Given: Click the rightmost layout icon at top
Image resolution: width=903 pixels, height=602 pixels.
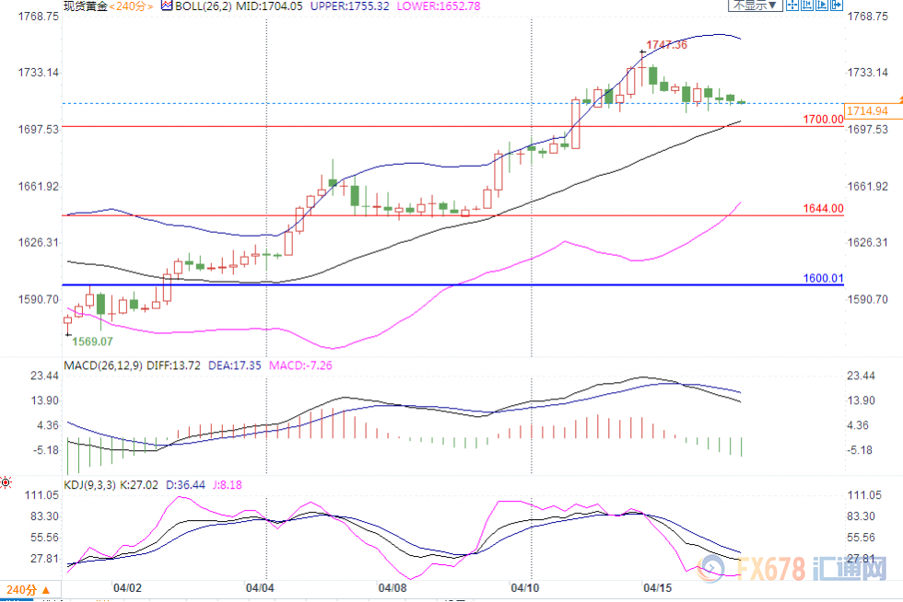Looking at the screenshot, I should coord(836,5).
